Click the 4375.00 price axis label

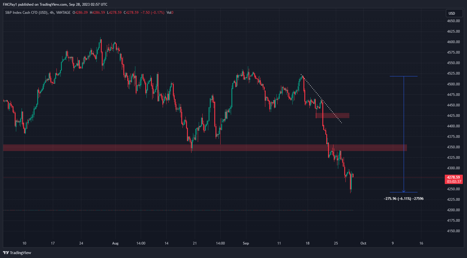pyautogui.click(x=453, y=137)
